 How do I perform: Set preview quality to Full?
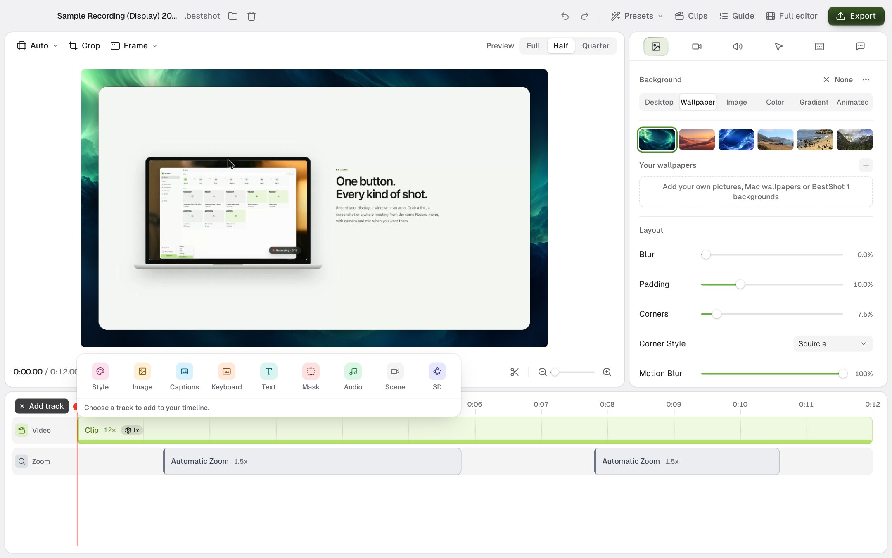[533, 46]
